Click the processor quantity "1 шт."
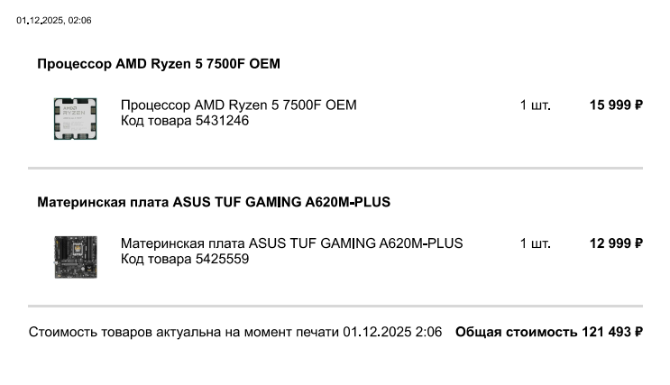 tap(535, 105)
